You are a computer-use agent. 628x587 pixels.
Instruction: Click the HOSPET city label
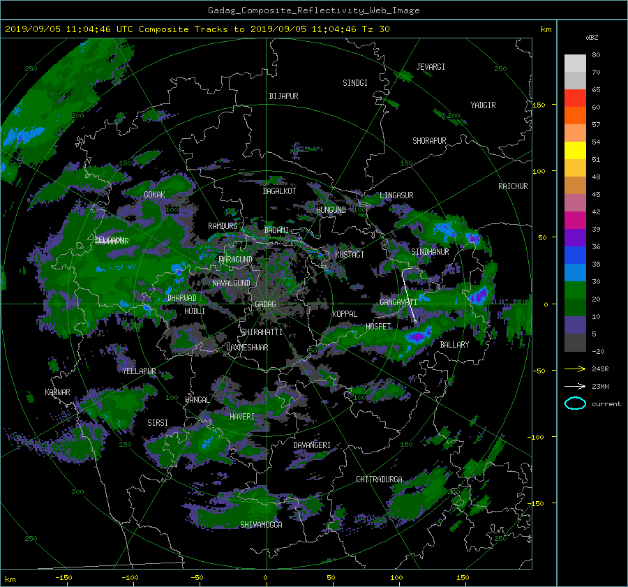(x=378, y=327)
